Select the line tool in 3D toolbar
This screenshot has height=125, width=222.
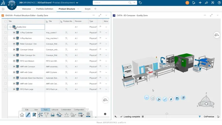pos(165,99)
